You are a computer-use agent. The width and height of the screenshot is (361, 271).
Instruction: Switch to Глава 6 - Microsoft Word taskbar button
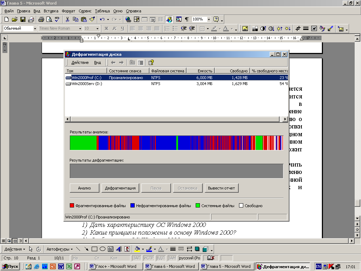click(171, 267)
